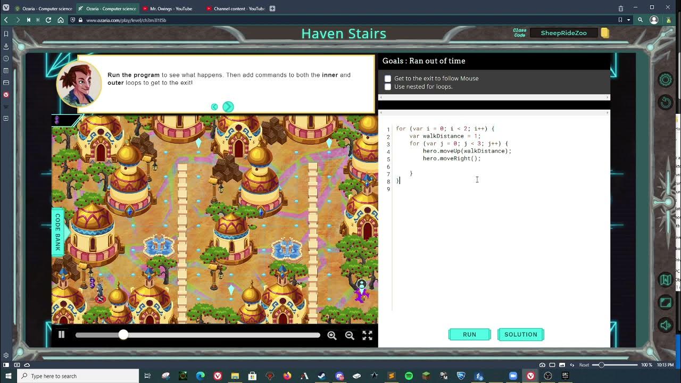Go forward in browser history
This screenshot has width=681, height=383.
pyautogui.click(x=18, y=20)
